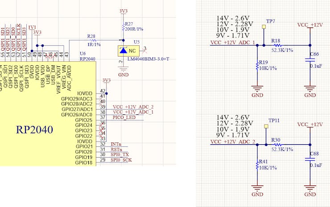The width and height of the screenshot is (330, 207).
Task: Click resistor R19 10K/1% symbol
Action: pyautogui.click(x=257, y=65)
